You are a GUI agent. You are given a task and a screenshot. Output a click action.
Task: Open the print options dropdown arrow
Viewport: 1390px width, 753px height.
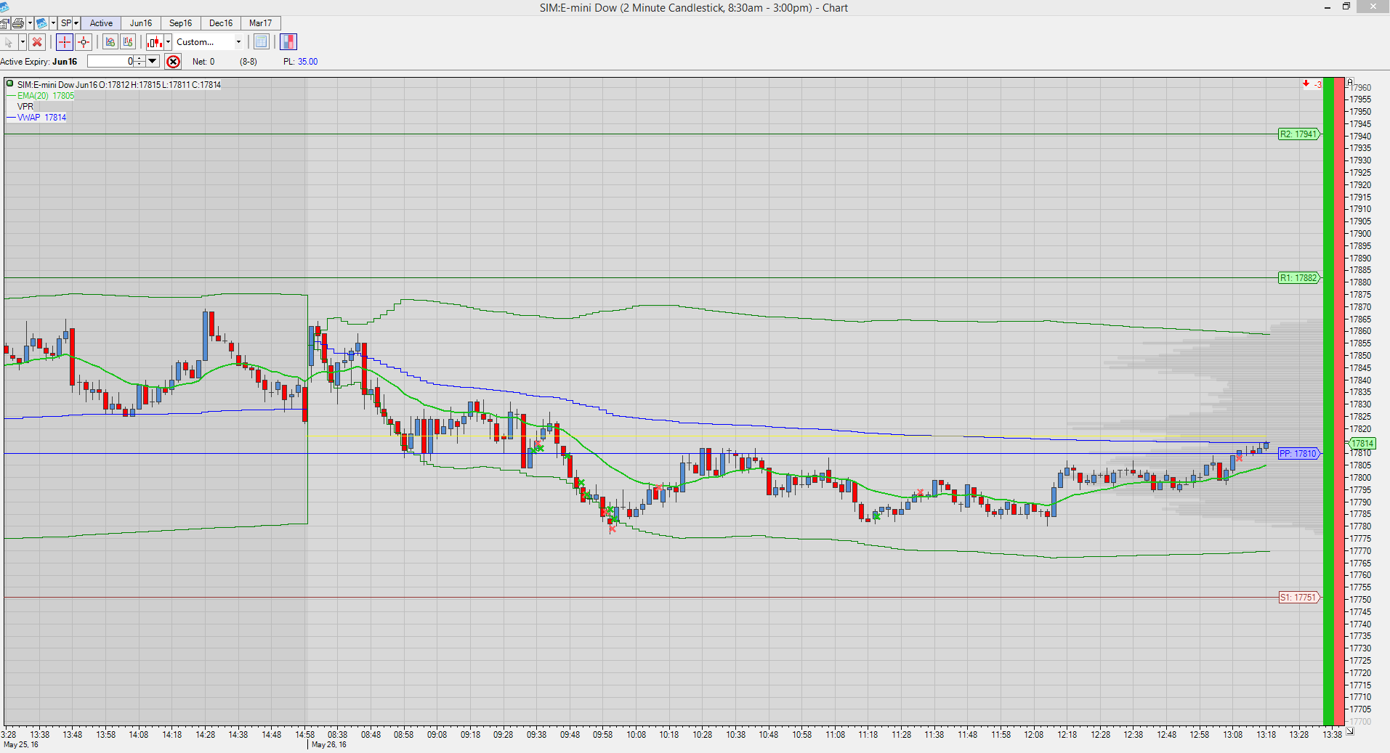click(x=30, y=23)
